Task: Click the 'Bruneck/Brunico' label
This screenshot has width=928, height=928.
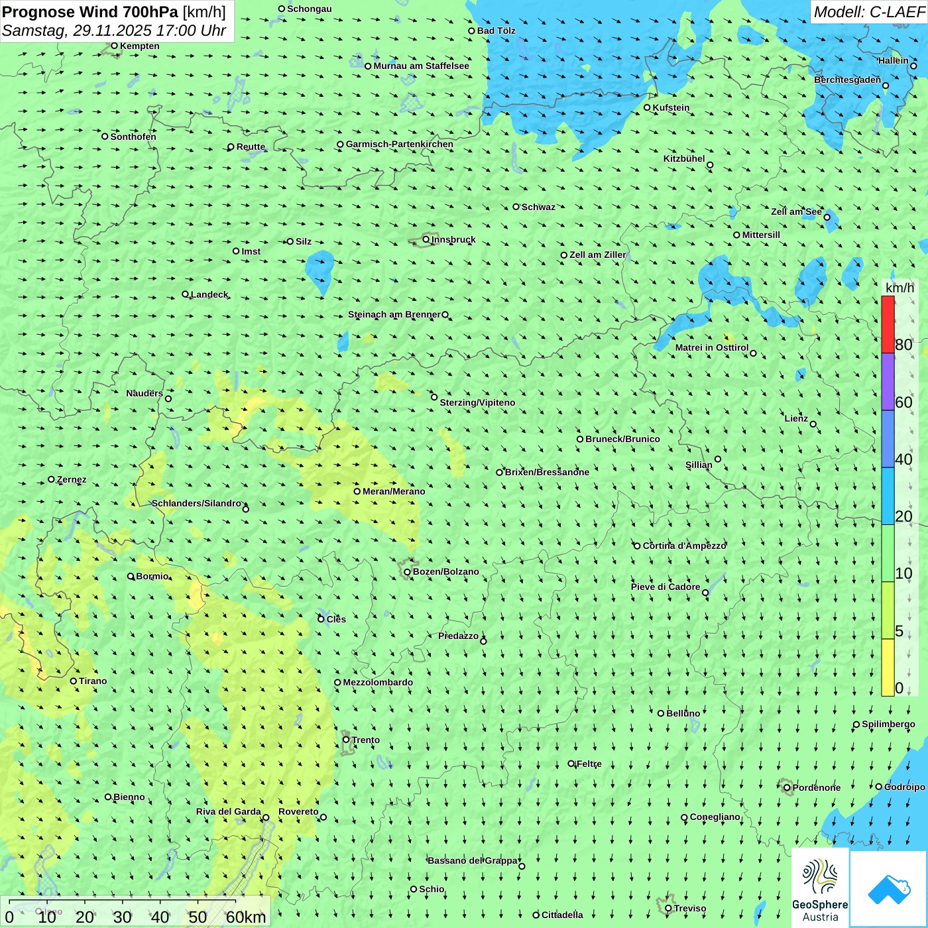Action: point(622,439)
